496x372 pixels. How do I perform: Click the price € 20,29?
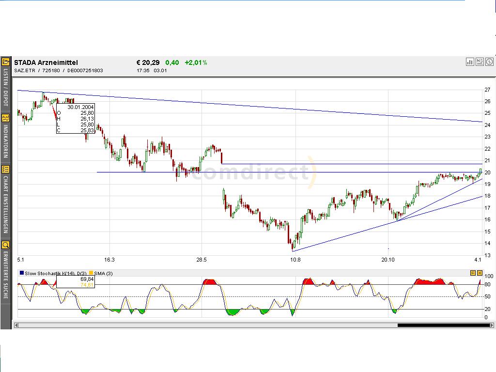tap(148, 62)
